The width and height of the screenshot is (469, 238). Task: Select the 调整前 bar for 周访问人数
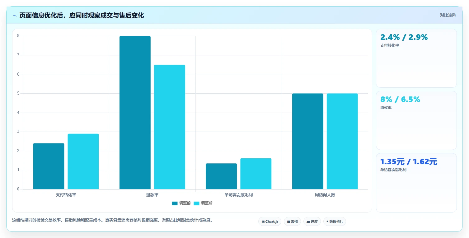[308, 141]
